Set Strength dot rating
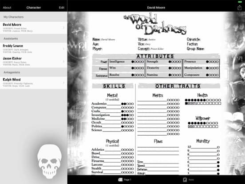245x184 pixels. click(175, 62)
